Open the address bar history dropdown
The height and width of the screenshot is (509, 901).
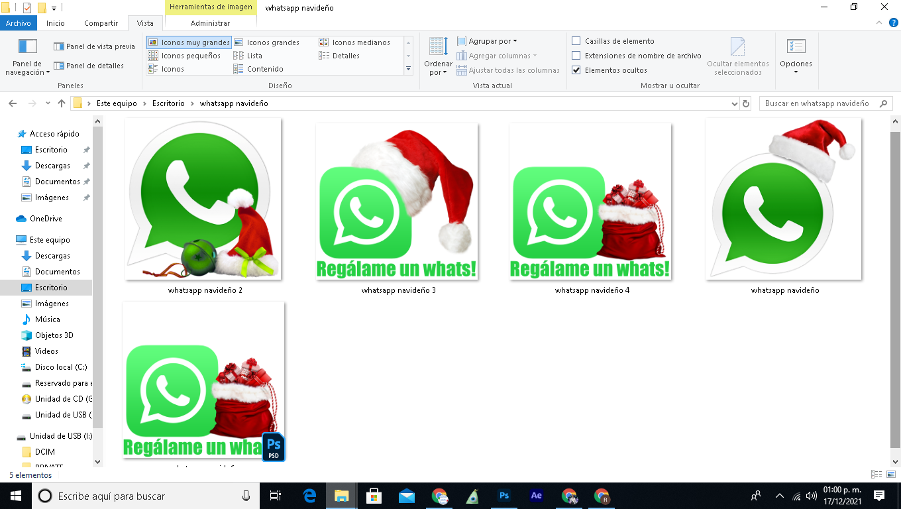tap(734, 104)
